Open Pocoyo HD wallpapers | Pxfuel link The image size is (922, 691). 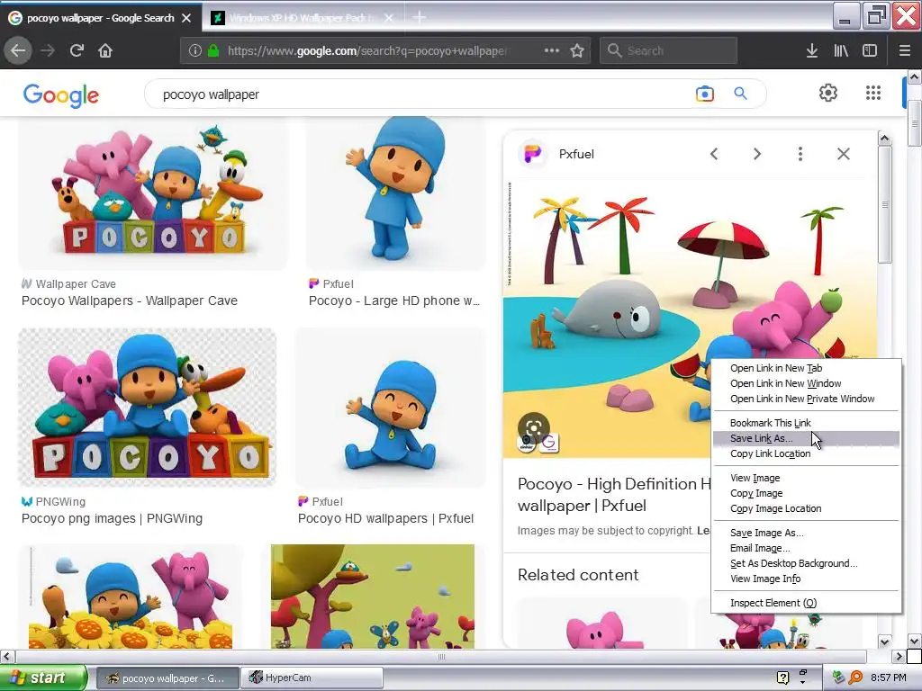tap(385, 519)
